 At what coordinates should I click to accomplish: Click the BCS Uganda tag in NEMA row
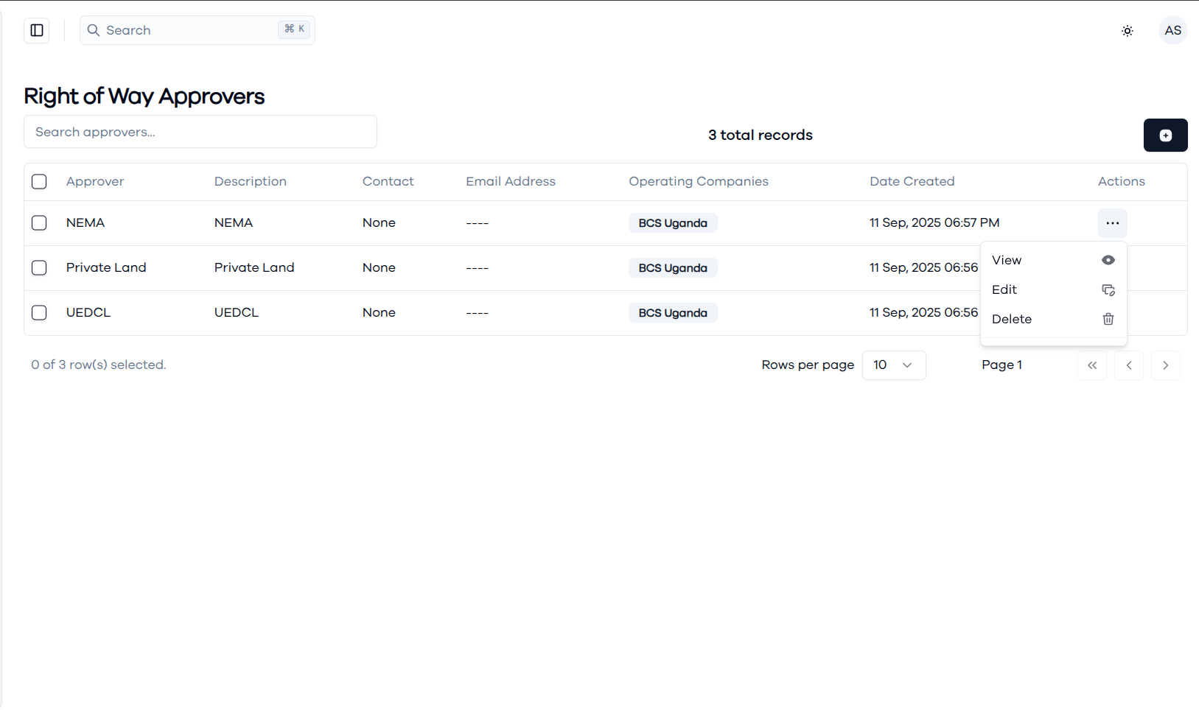coord(673,223)
